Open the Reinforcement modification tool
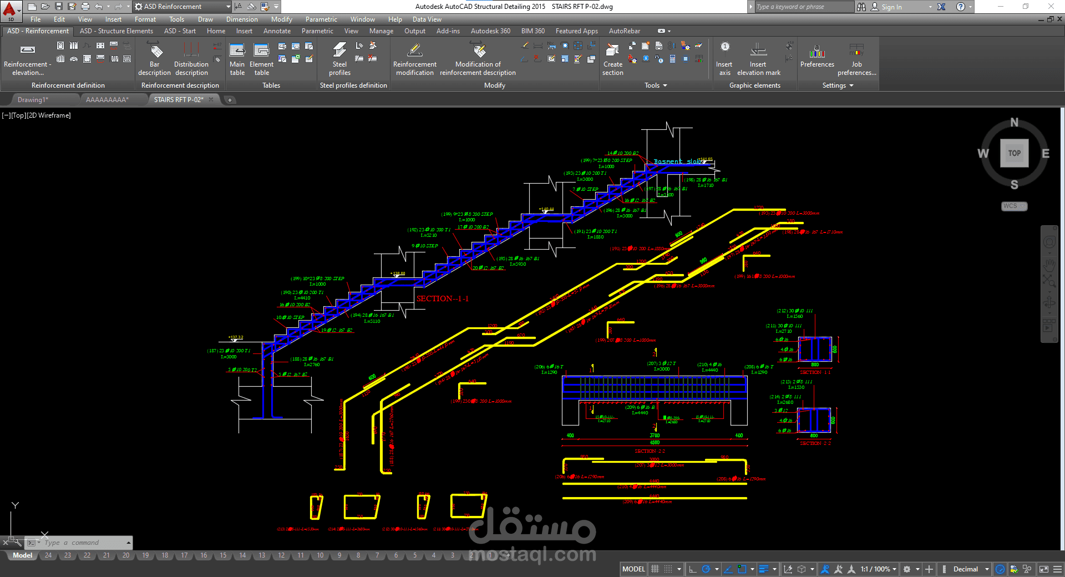The image size is (1065, 577). pos(415,59)
